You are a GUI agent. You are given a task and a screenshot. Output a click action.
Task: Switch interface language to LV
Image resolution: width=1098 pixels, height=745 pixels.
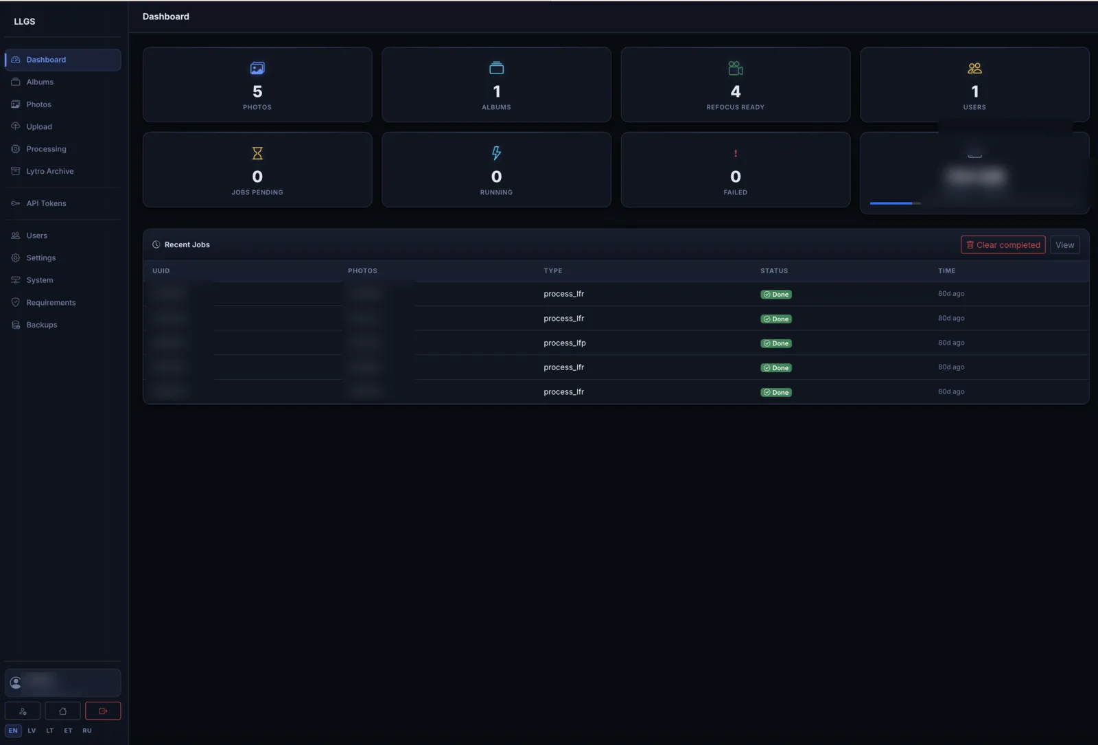tap(32, 731)
